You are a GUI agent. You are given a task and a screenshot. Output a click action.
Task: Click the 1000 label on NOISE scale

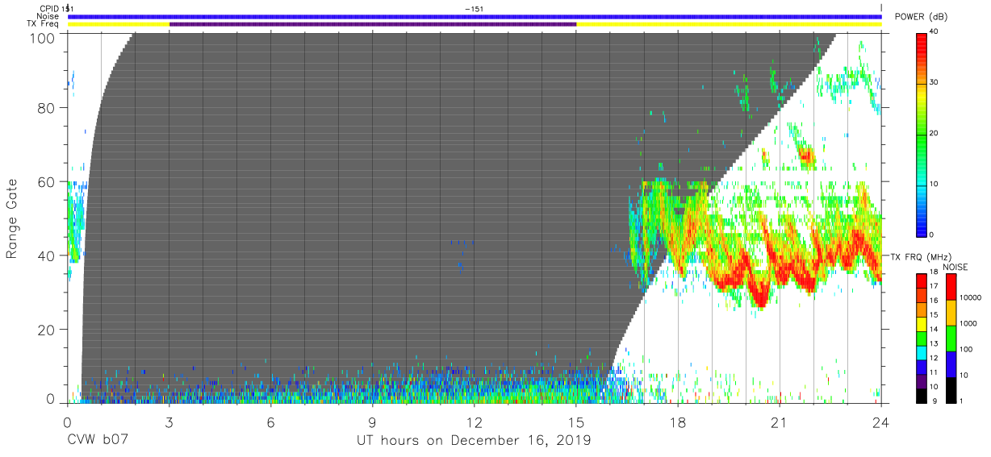click(x=968, y=323)
